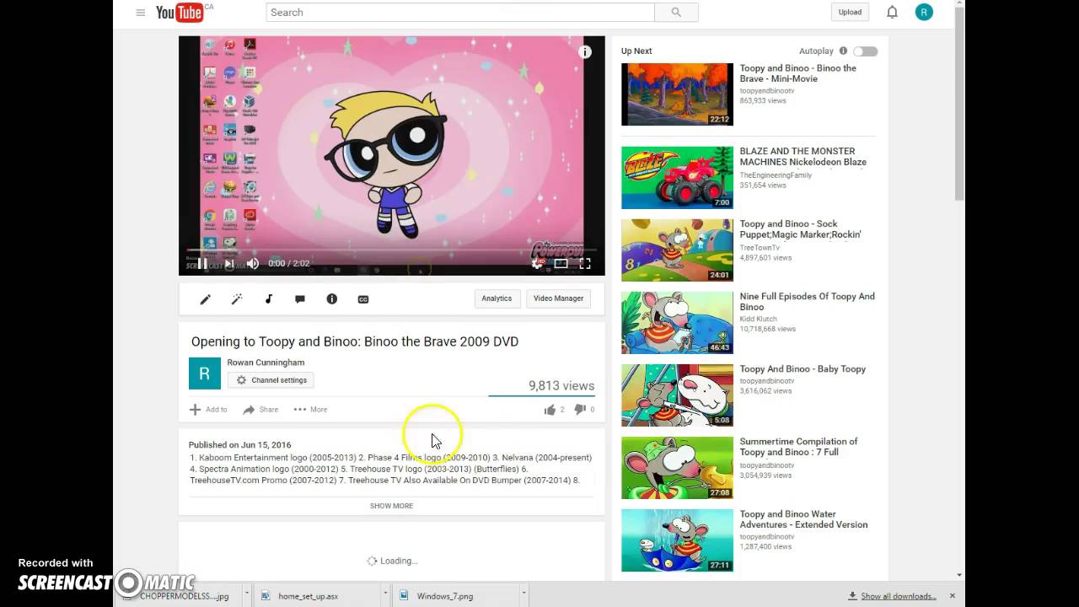Open Cards info tool below player
1079x607 pixels.
[332, 299]
